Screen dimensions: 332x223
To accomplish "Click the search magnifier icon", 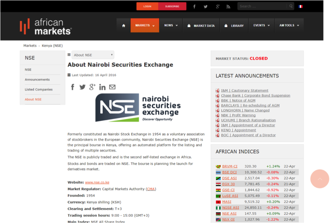I will point(291,6).
